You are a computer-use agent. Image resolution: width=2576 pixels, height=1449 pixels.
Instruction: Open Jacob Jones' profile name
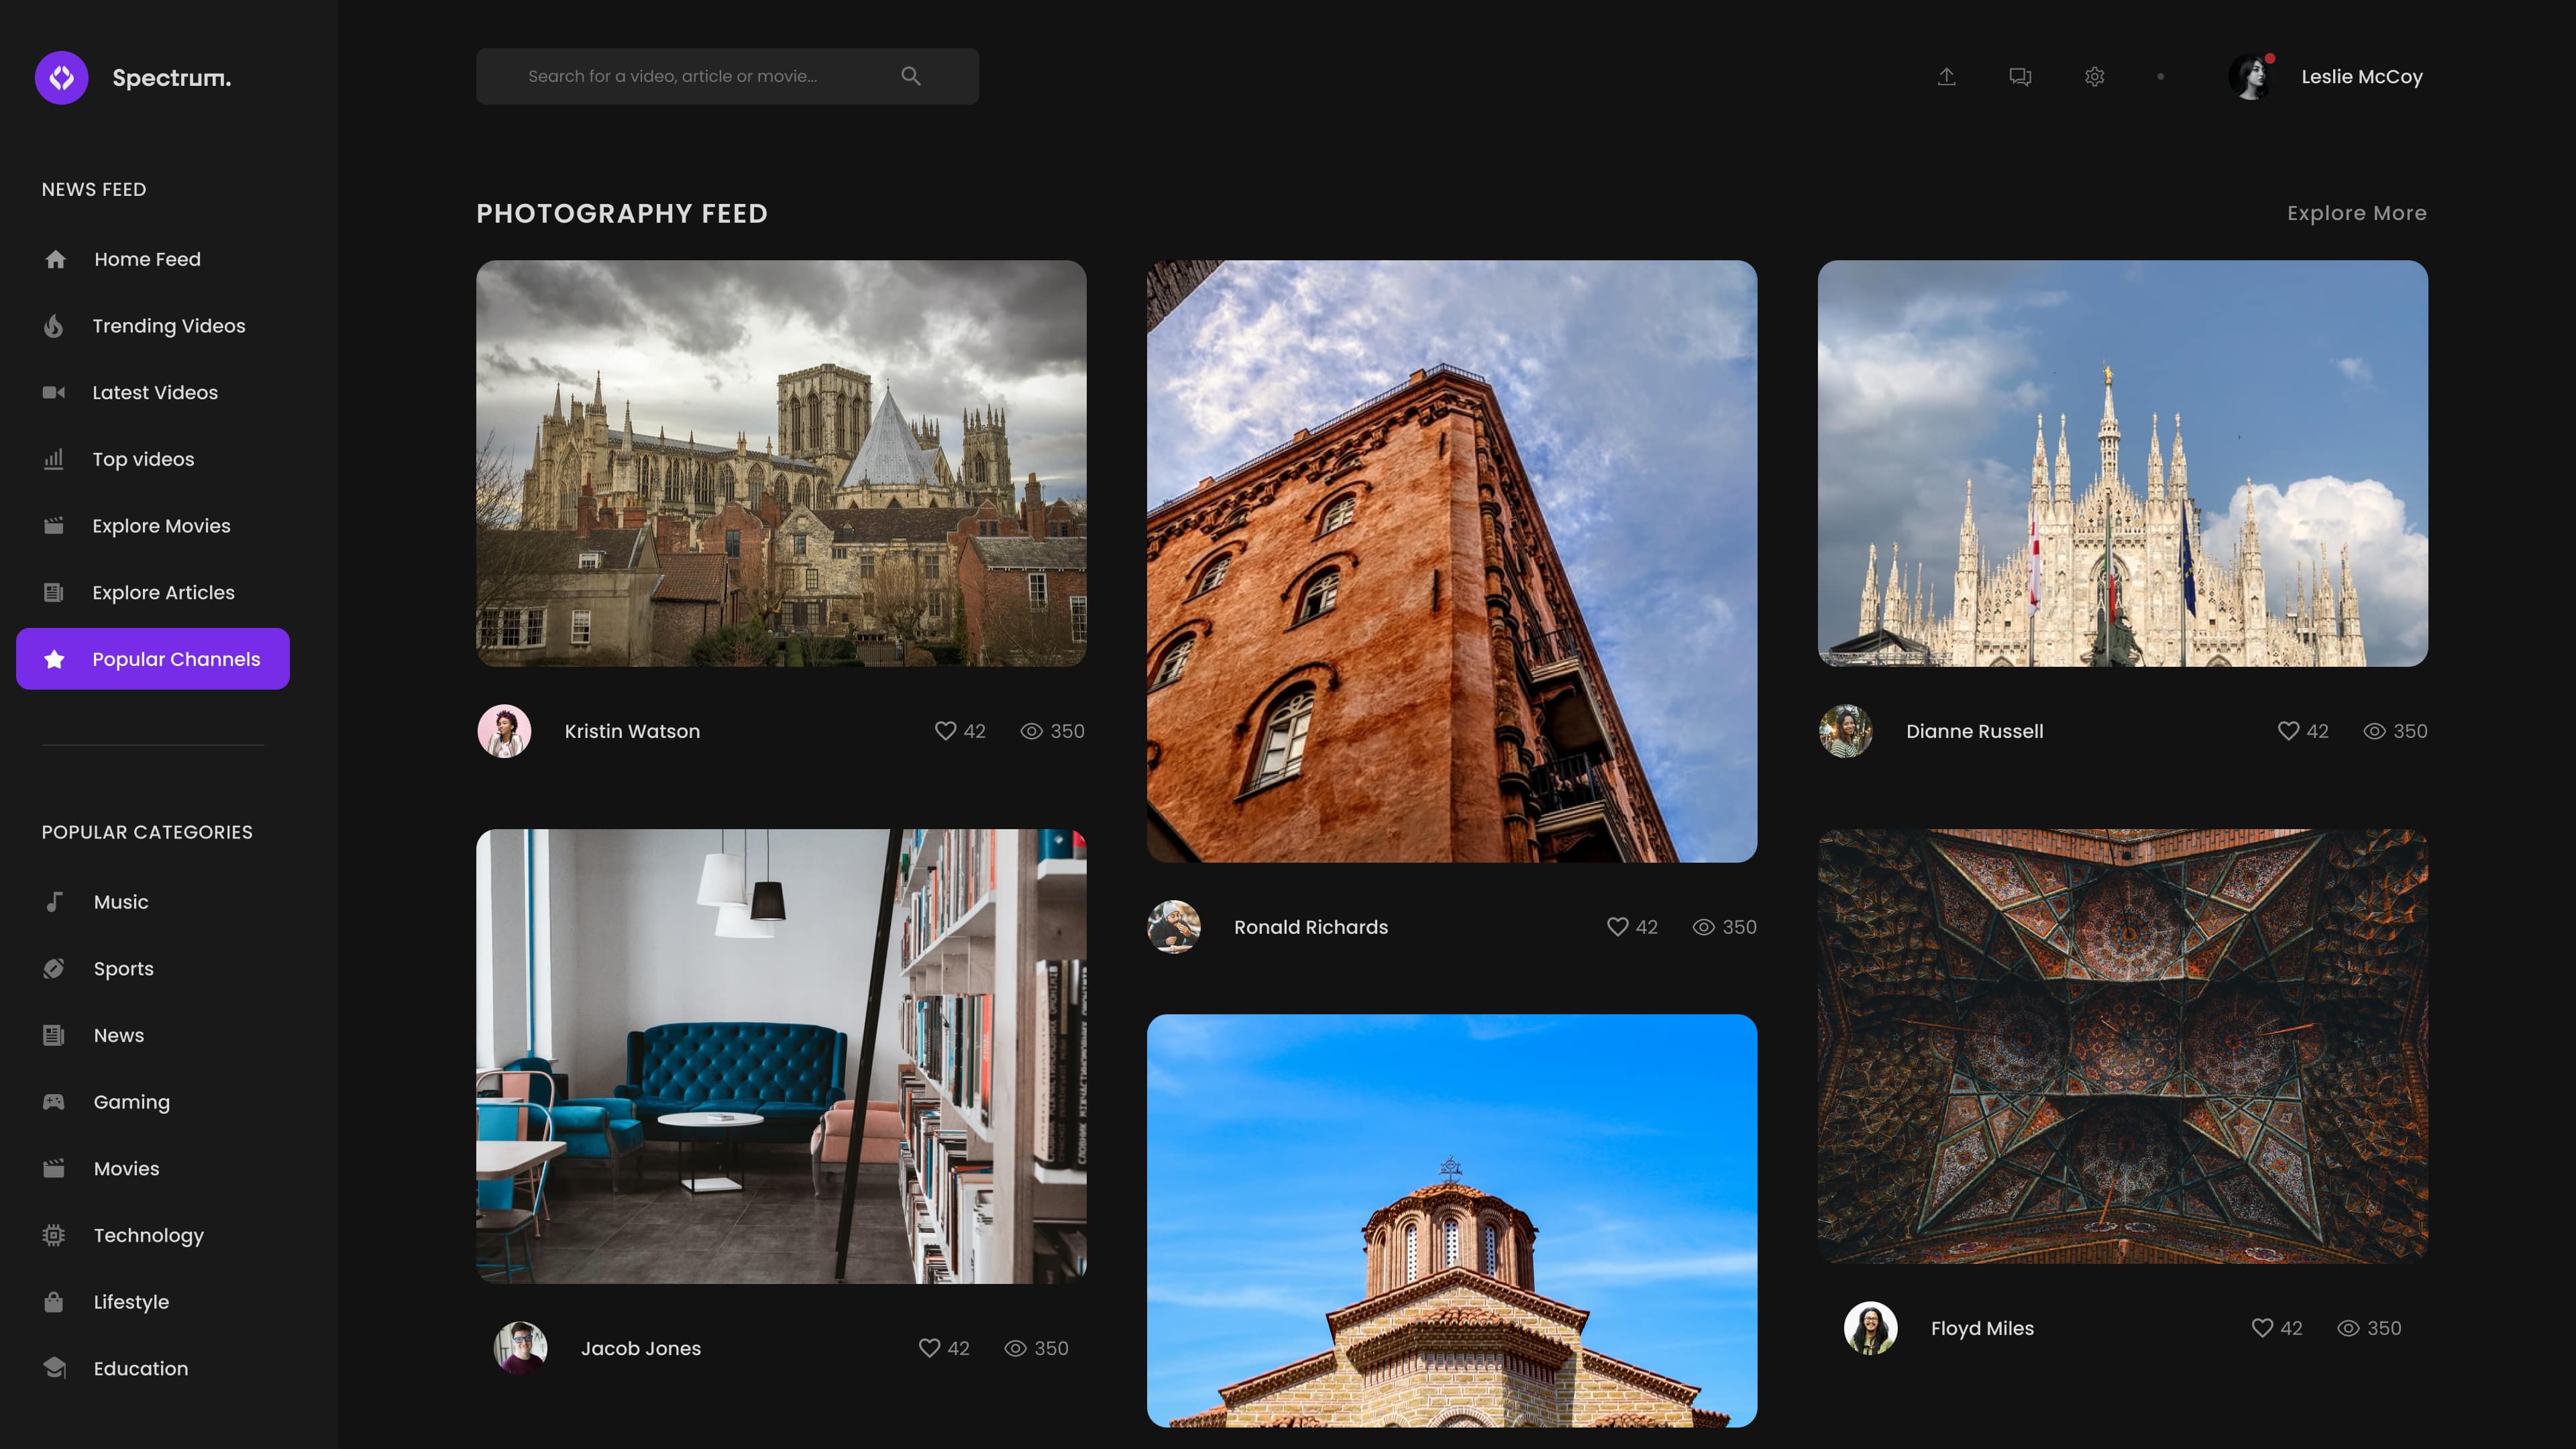pyautogui.click(x=640, y=1348)
